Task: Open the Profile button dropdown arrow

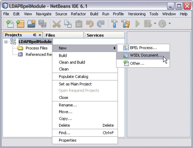Action: [x=170, y=23]
